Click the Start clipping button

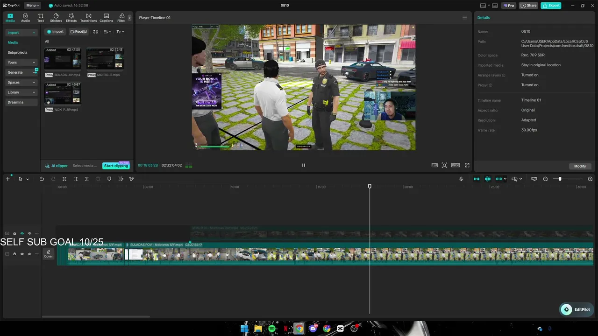tap(115, 166)
